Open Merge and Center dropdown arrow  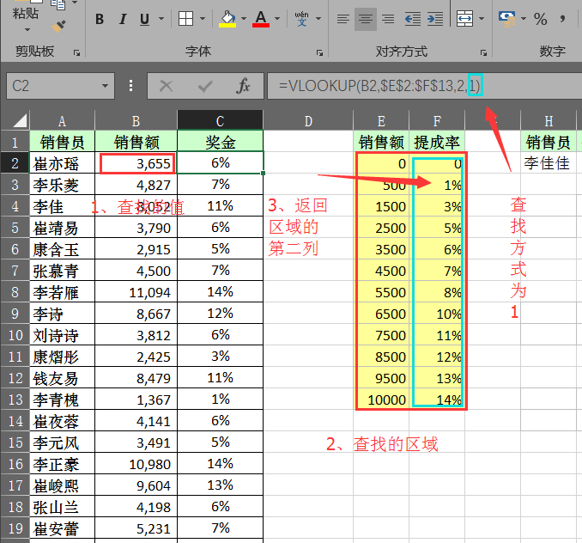[x=482, y=19]
